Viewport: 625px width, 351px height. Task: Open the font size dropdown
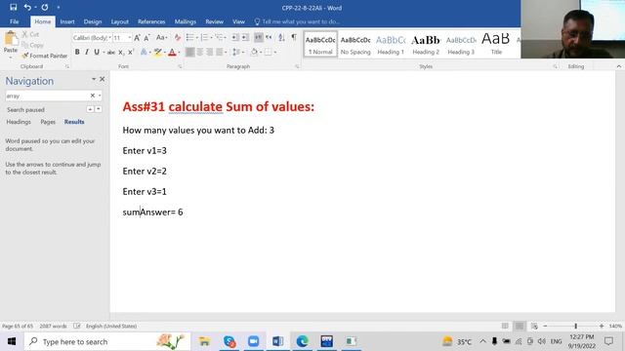coord(130,38)
